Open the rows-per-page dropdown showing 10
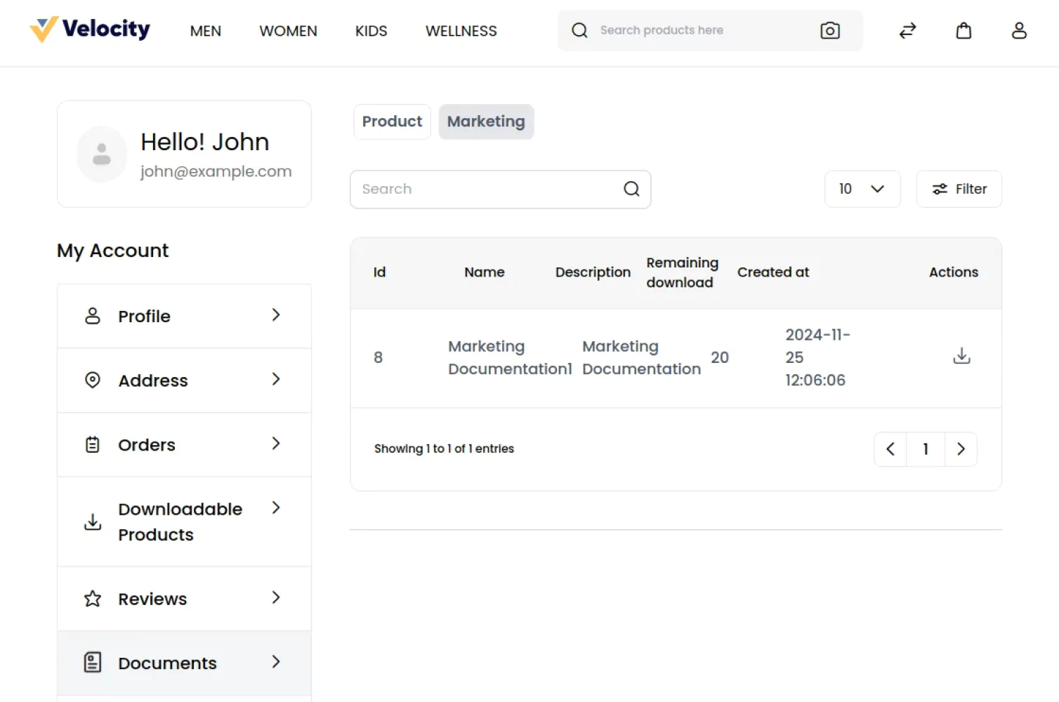Screen dimensions: 1059x702 click(x=862, y=189)
